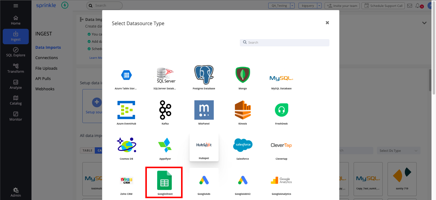Click the datasource search field in dialog
The height and width of the screenshot is (200, 436).
(285, 42)
